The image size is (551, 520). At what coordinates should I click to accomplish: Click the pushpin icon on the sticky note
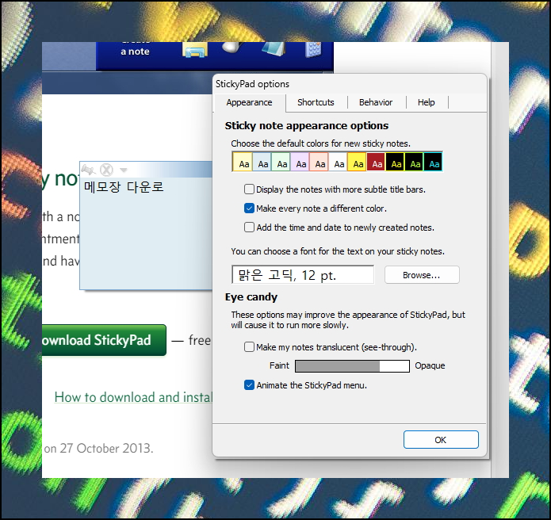point(88,170)
